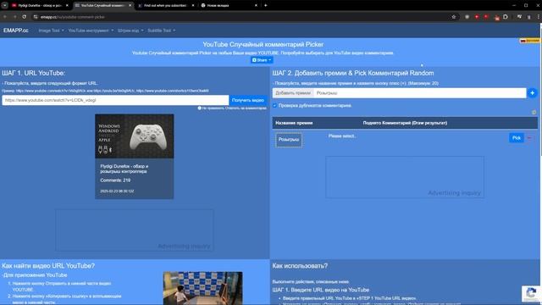This screenshot has height=305, width=542.
Task: Open the Chrome three-dot menu
Action: coord(539,17)
